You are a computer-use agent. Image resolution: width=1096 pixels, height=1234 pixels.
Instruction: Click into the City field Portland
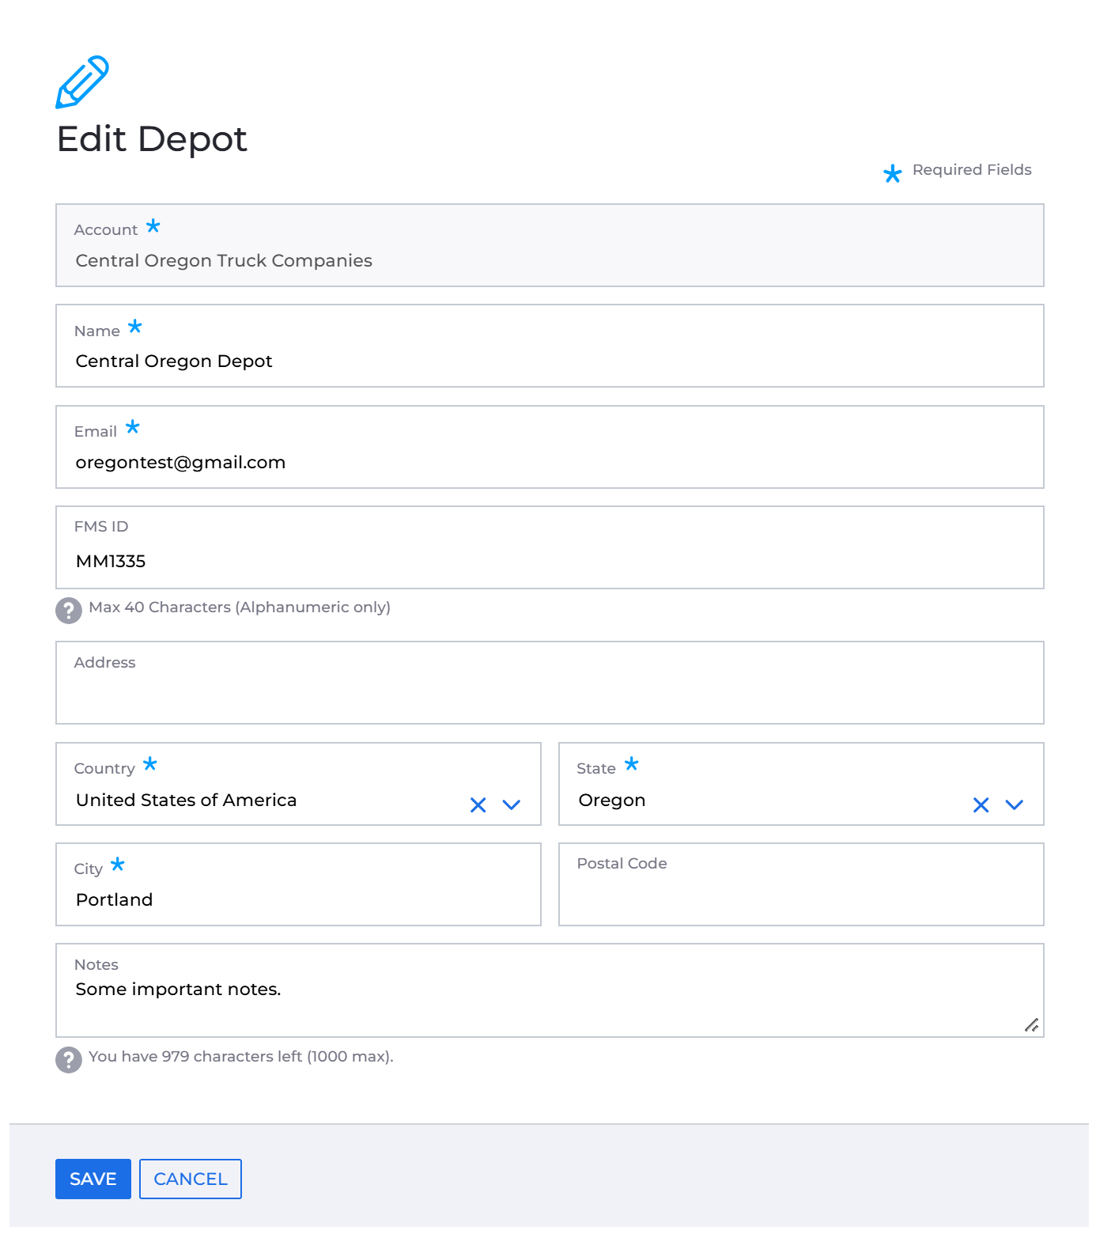[x=298, y=884]
